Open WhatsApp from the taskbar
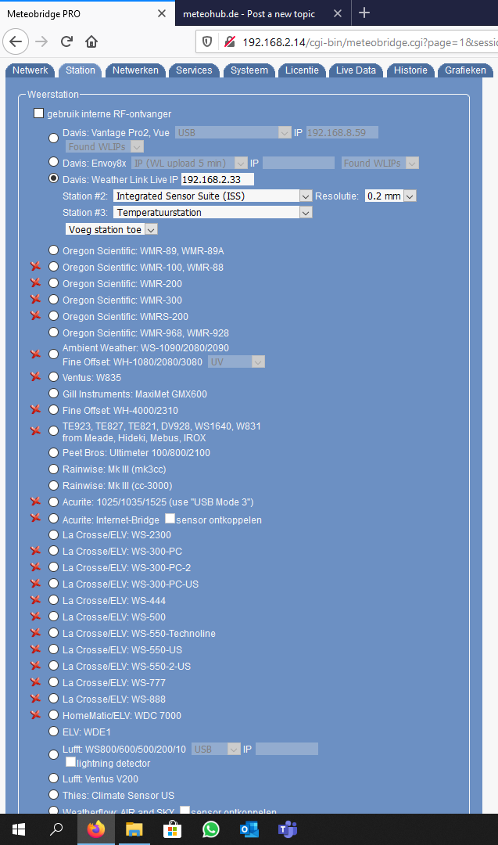Image resolution: width=498 pixels, height=845 pixels. pos(211,829)
